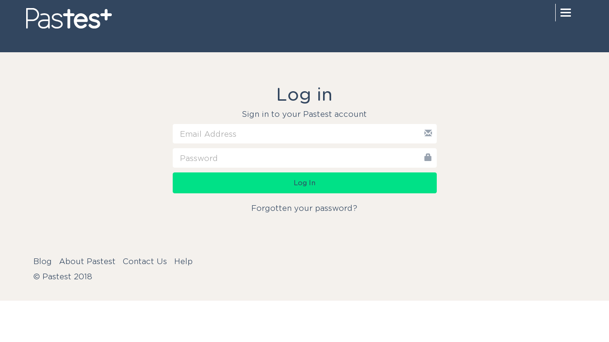This screenshot has height=342, width=609.
Task: Open About Pastest in the footer
Action: pos(87,261)
